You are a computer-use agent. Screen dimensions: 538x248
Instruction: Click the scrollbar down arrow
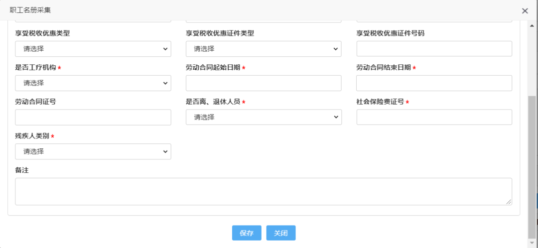point(532,243)
